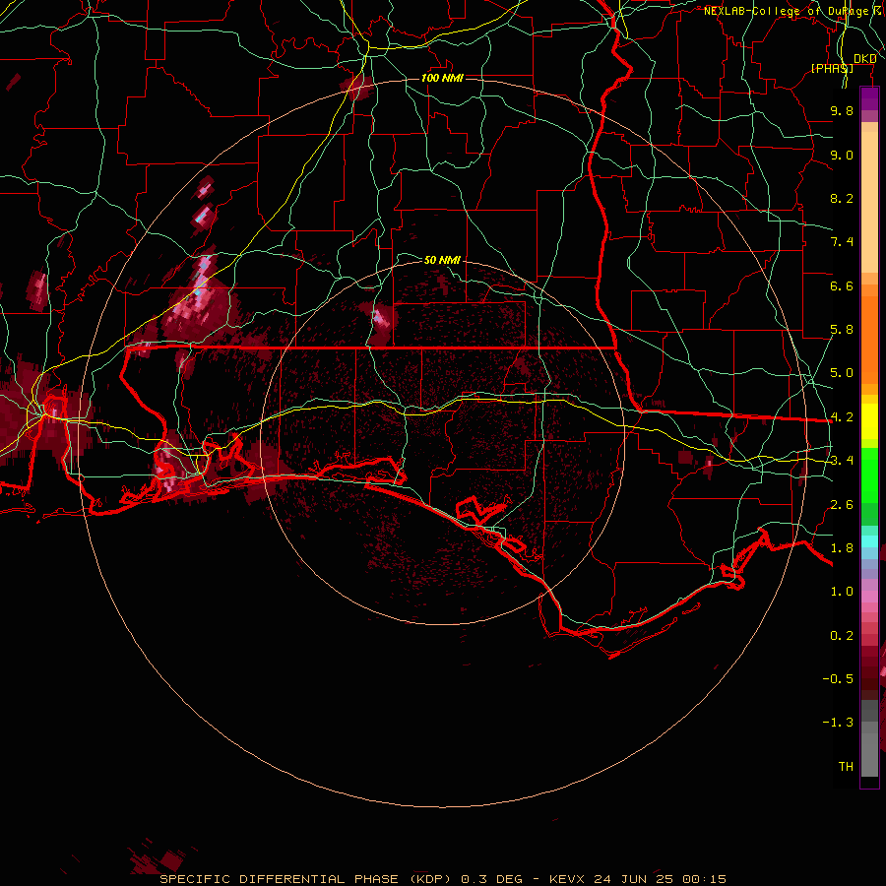This screenshot has height=886, width=886.
Task: Click the 00:15 timestamp in the caption
Action: click(704, 879)
